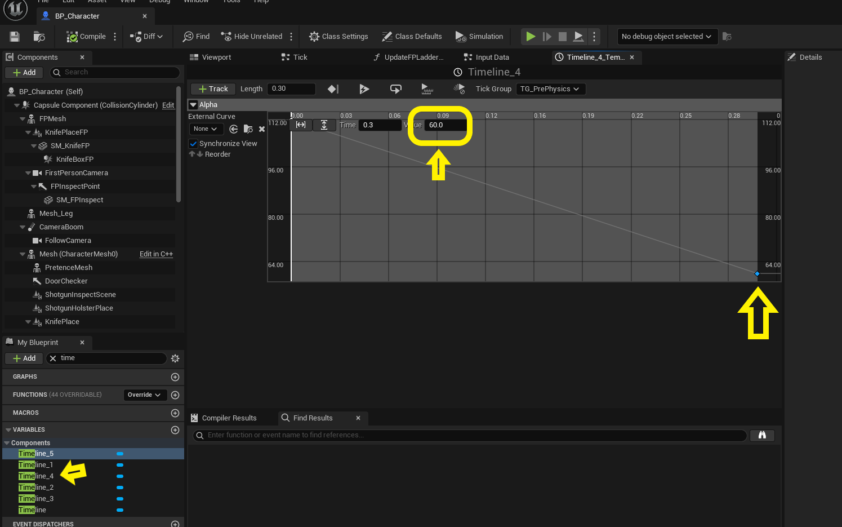The image size is (842, 527).
Task: Toggle the timeline Loop icon
Action: coord(396,89)
